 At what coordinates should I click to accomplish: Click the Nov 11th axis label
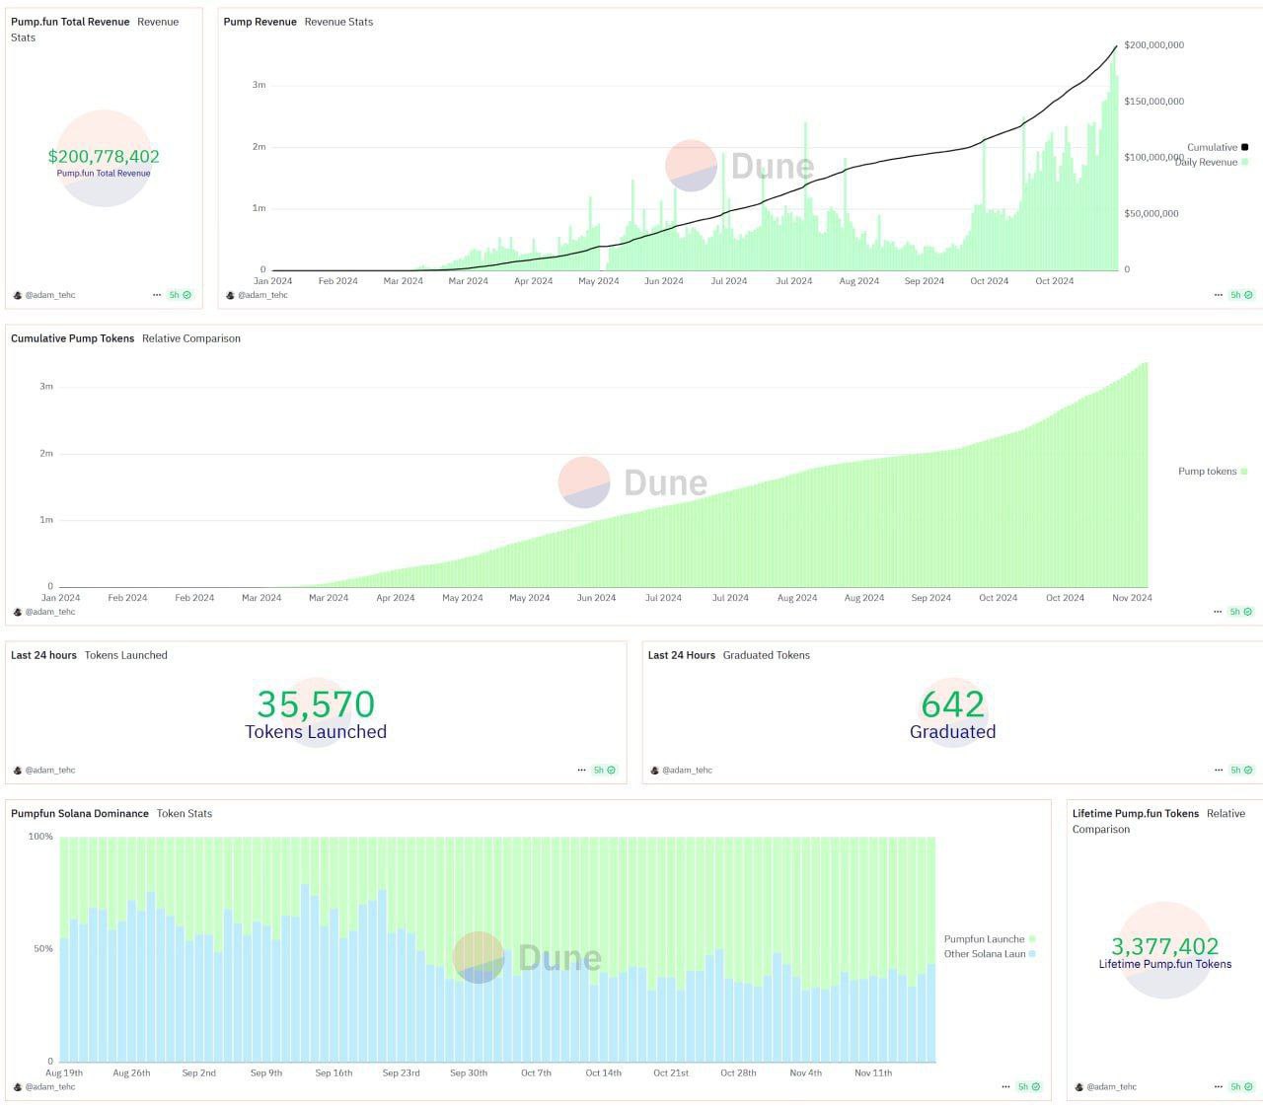(x=873, y=1072)
